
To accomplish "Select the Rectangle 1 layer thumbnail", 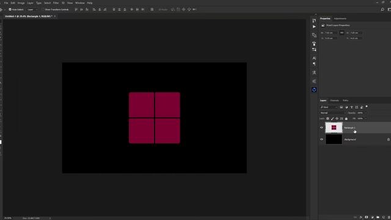I will pyautogui.click(x=334, y=128).
